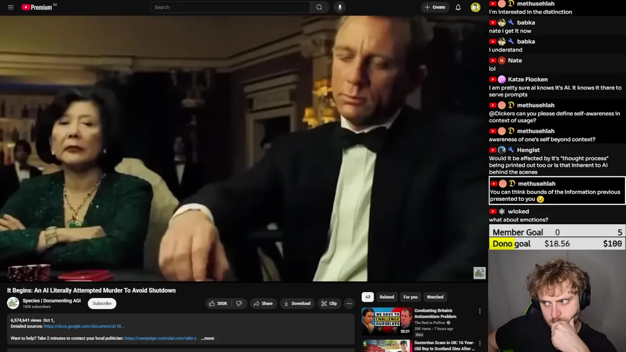Click the video title It Begins: An AI
The height and width of the screenshot is (352, 626).
(x=91, y=290)
